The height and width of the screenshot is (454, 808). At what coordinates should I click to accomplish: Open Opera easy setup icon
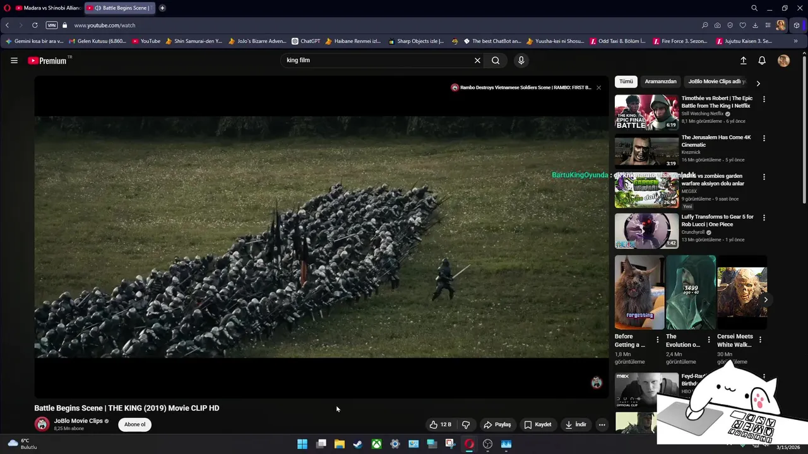[768, 25]
